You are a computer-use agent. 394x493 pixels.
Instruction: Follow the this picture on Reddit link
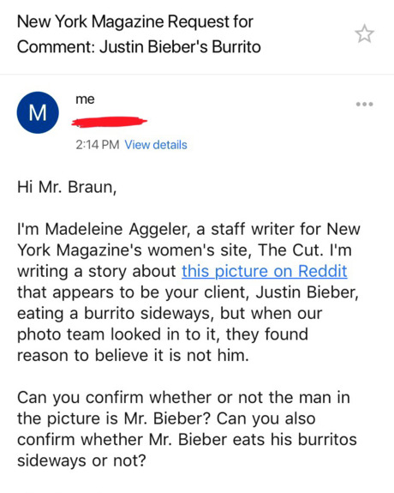[265, 271]
